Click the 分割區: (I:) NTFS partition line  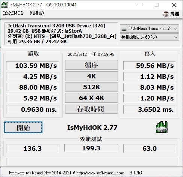[x=62, y=36]
